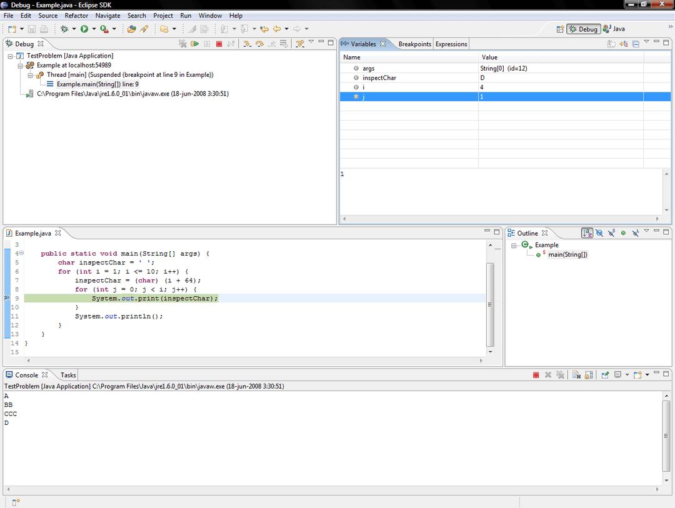Open the Run button dropdown arrow
675x508 pixels.
pos(94,29)
